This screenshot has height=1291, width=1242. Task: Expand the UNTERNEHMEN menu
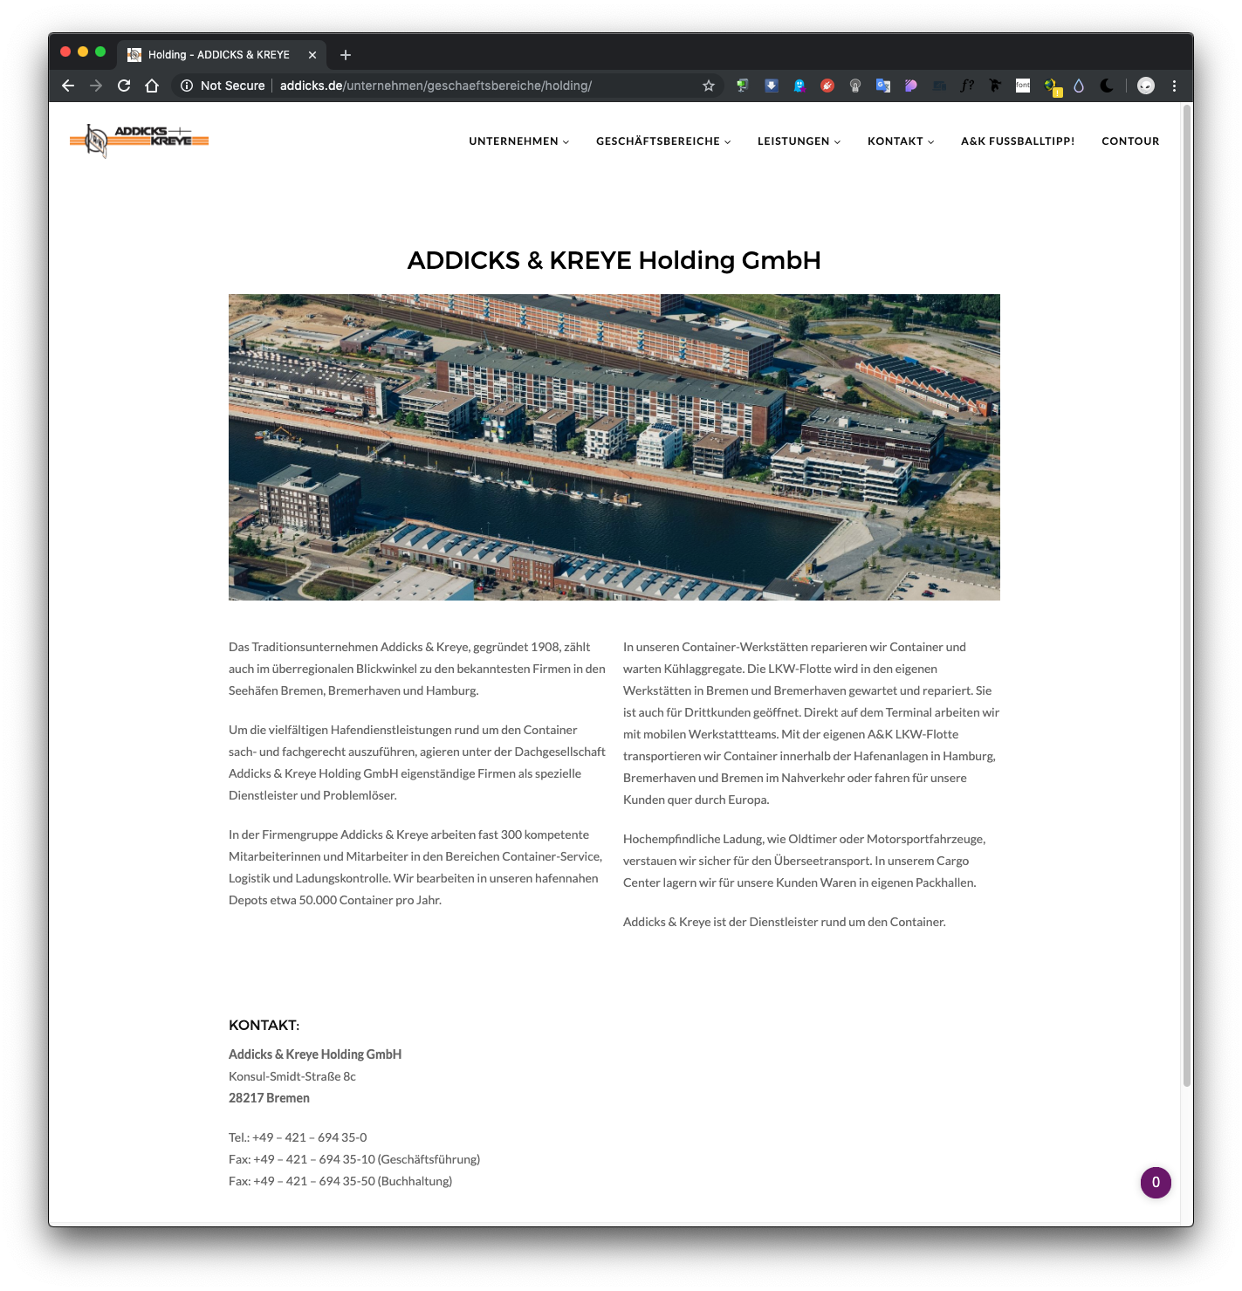(518, 141)
